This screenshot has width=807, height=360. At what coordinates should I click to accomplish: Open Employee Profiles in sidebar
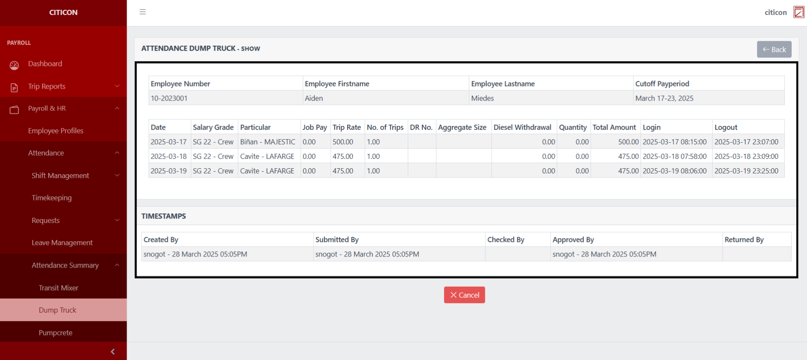[x=55, y=131]
